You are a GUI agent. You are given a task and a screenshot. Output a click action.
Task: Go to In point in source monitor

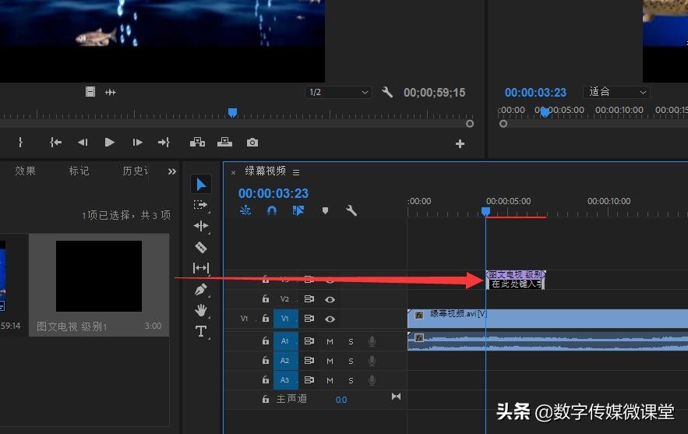56,142
